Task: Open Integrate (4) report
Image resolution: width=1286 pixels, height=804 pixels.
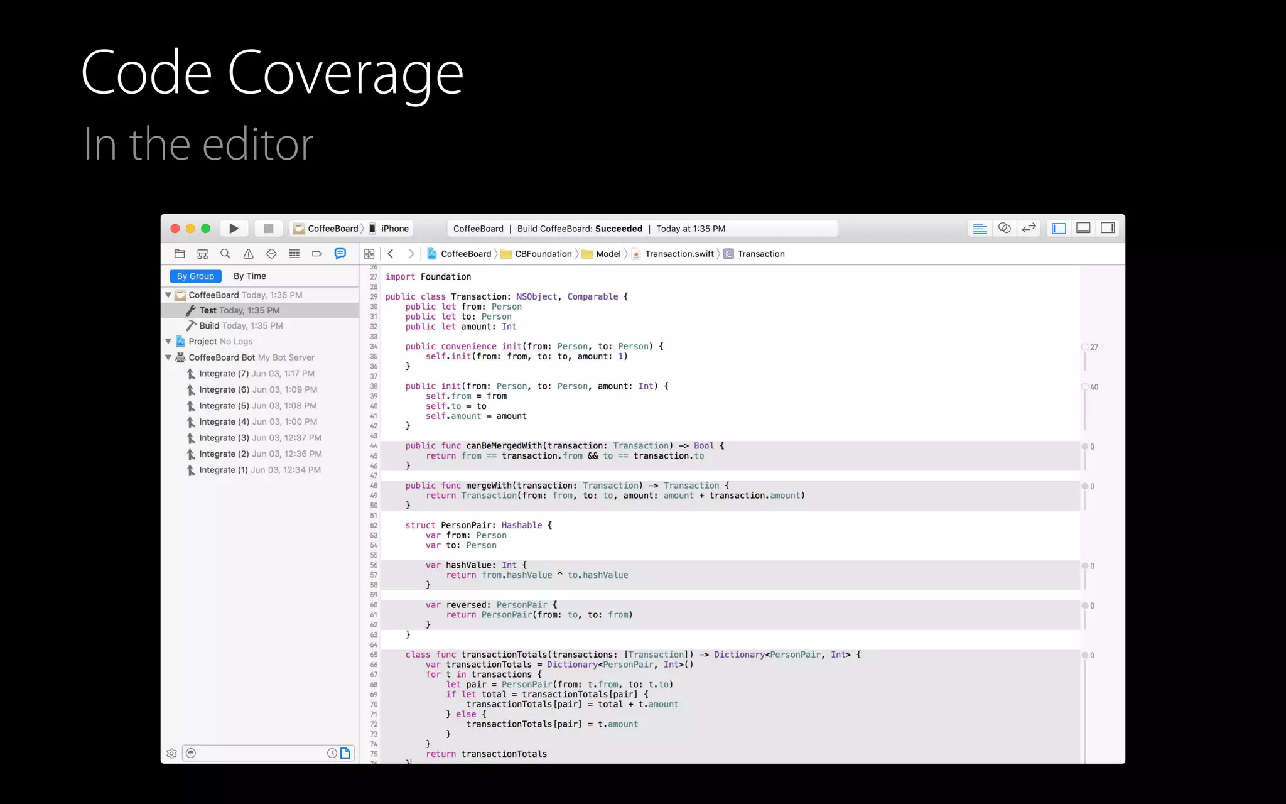Action: point(260,421)
